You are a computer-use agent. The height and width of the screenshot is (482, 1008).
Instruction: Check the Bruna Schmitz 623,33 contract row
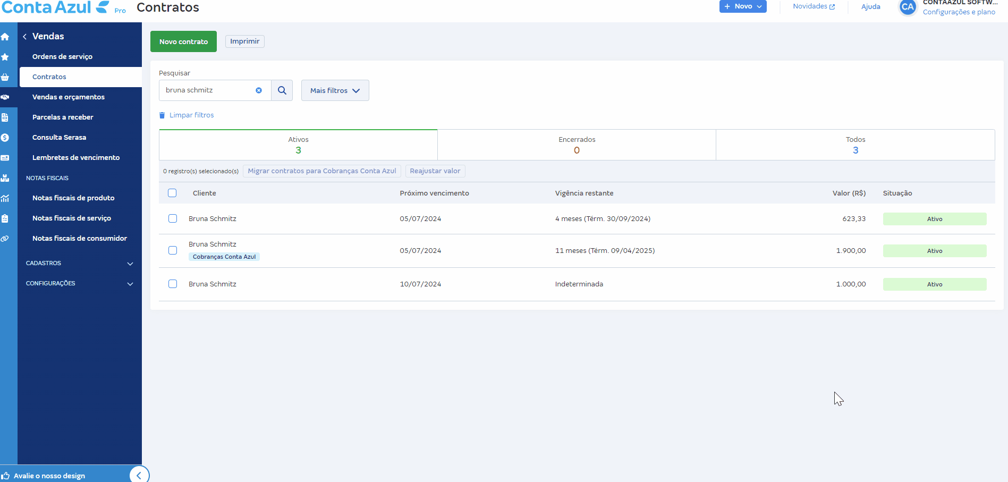[173, 218]
